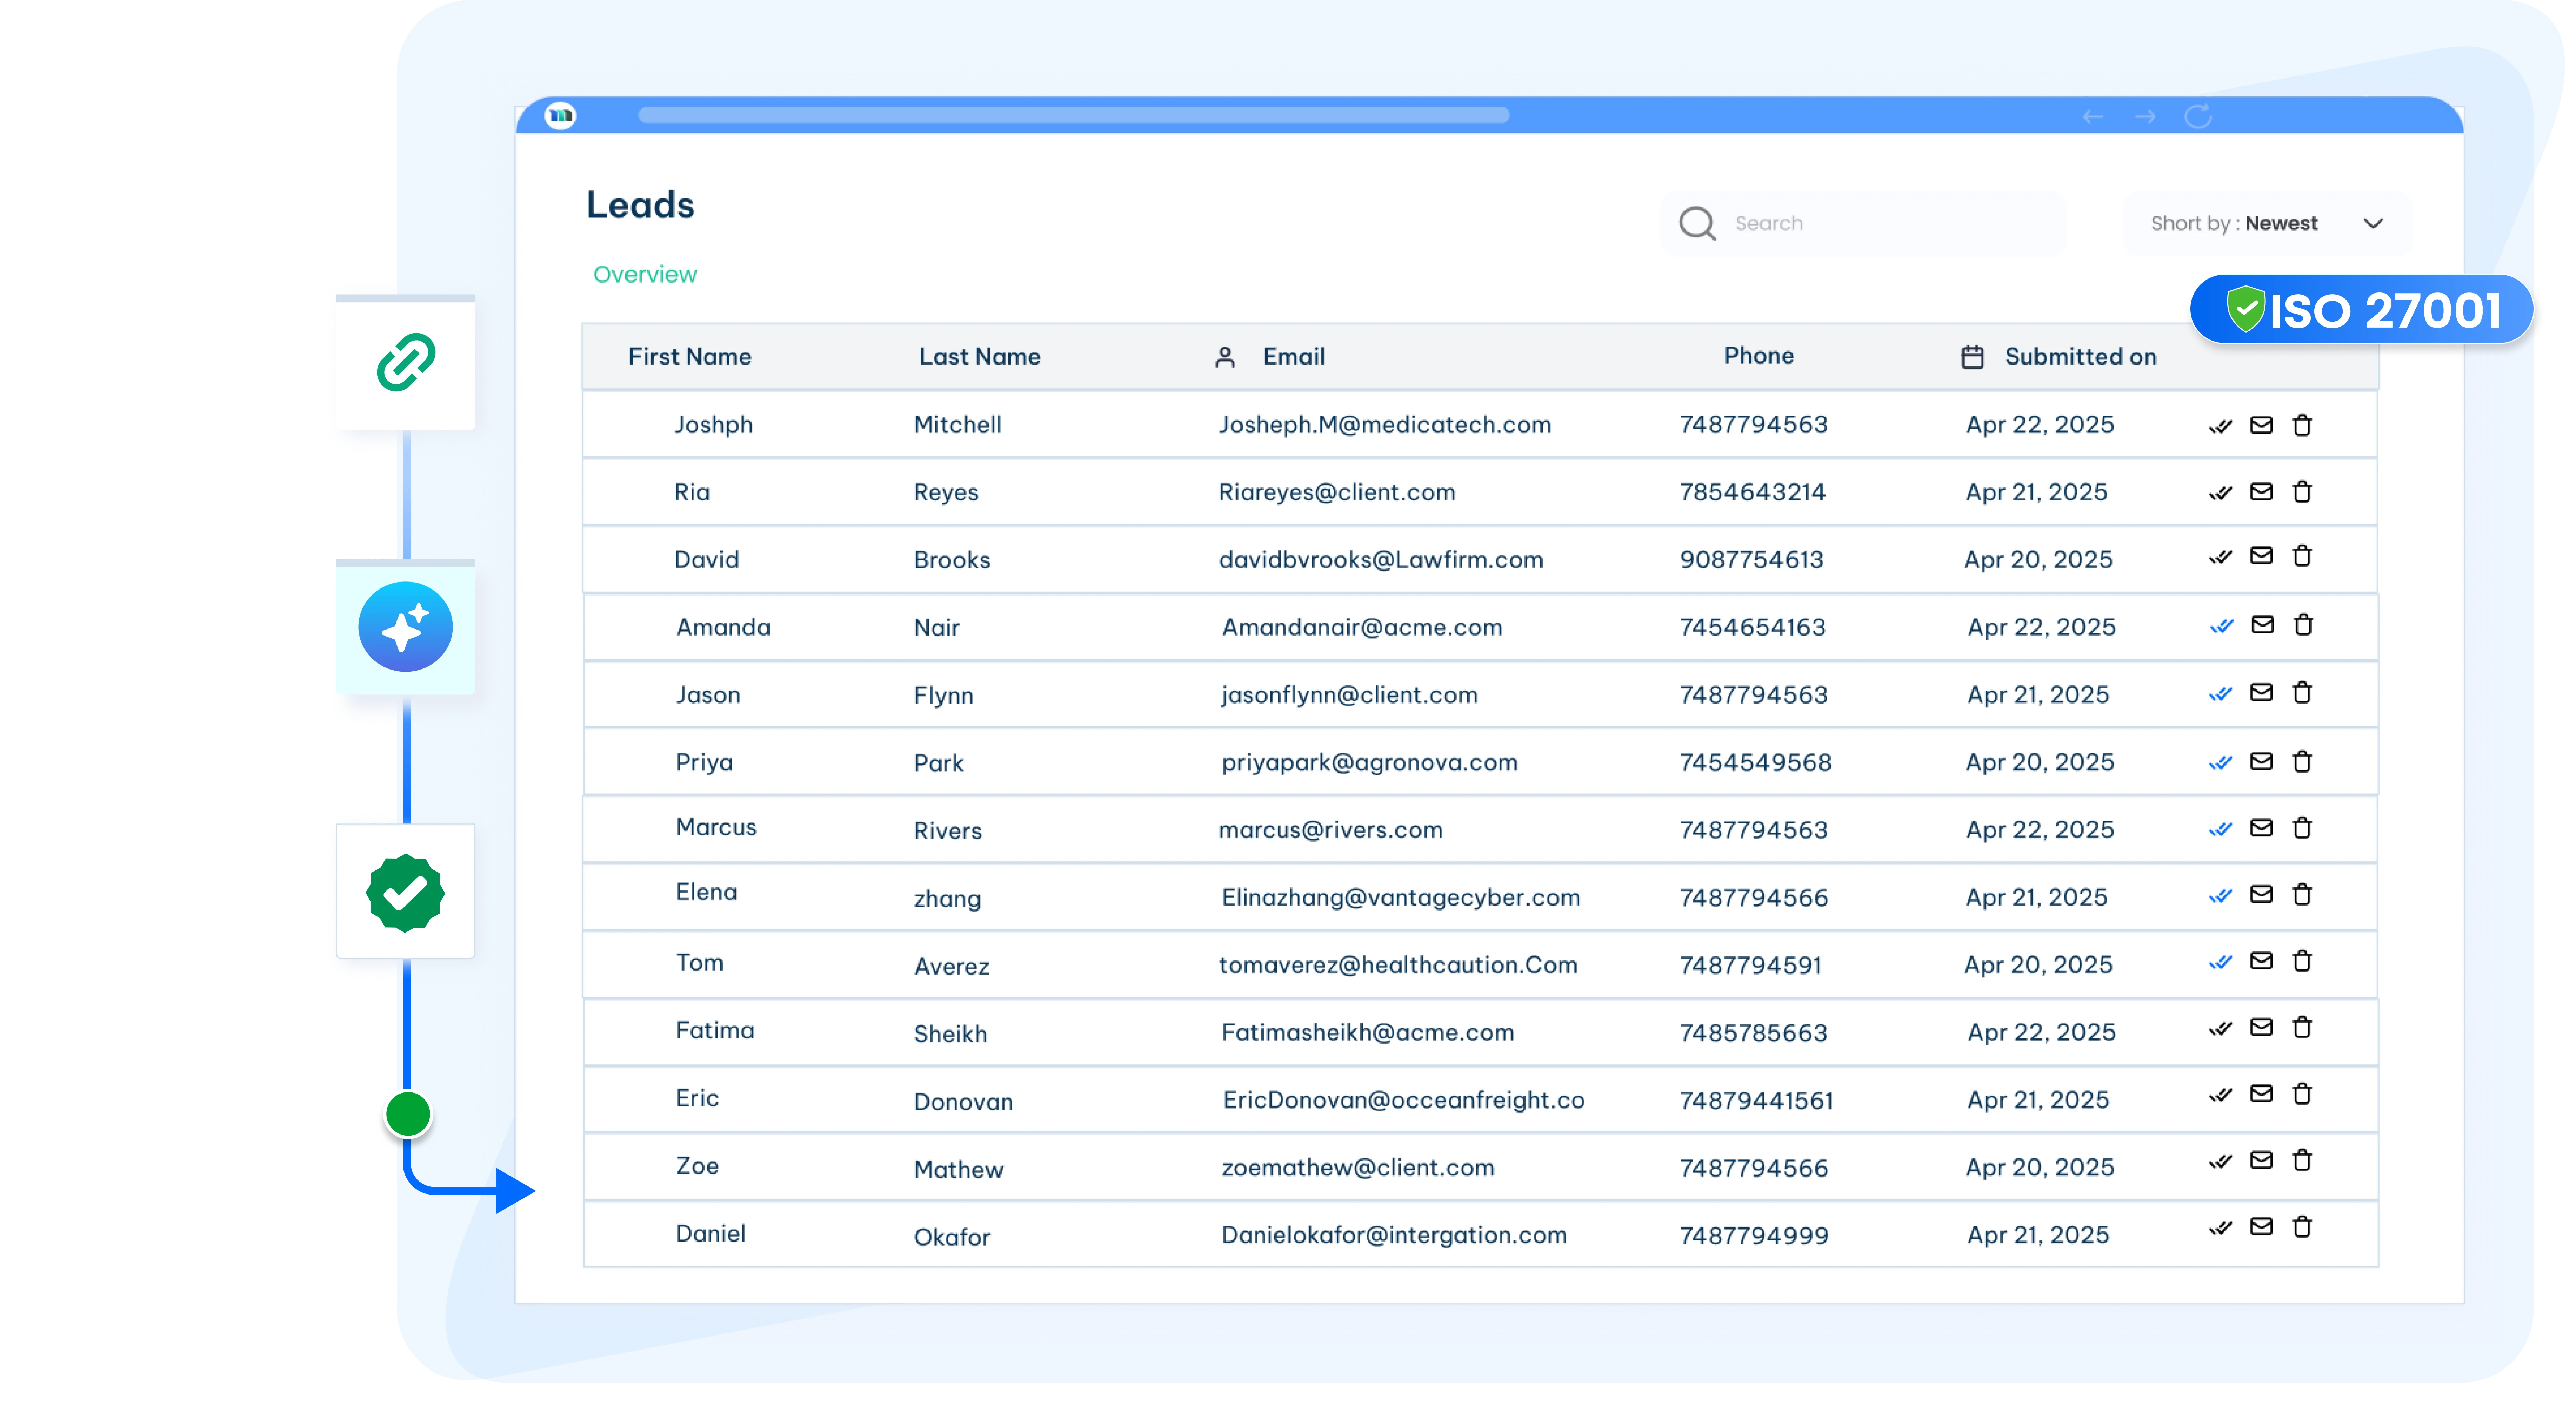
Task: Email Amanda Nair using envelope icon
Action: pos(2262,625)
